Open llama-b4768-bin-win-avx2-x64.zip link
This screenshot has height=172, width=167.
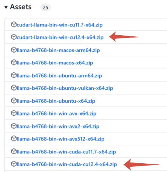58,126
